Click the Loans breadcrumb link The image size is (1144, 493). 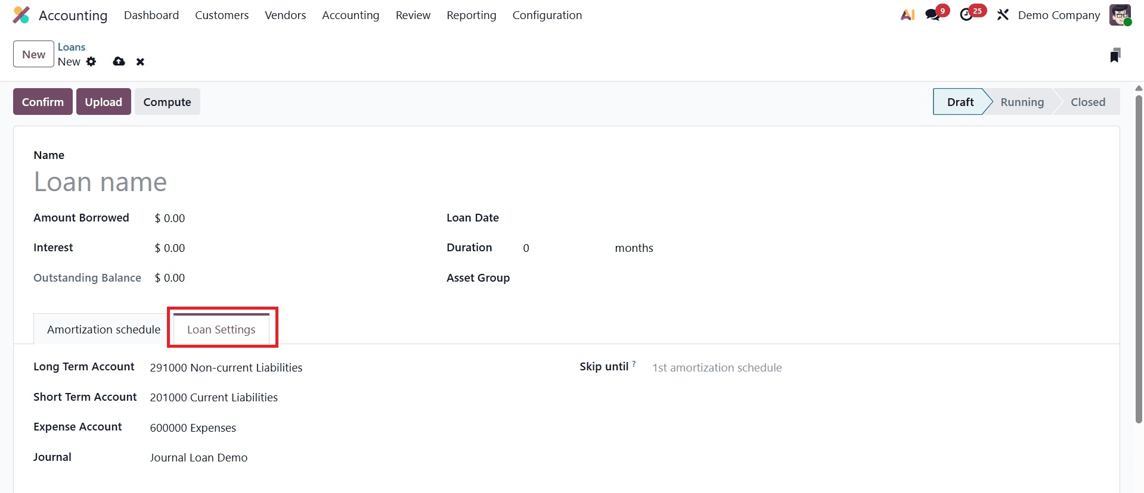(72, 47)
